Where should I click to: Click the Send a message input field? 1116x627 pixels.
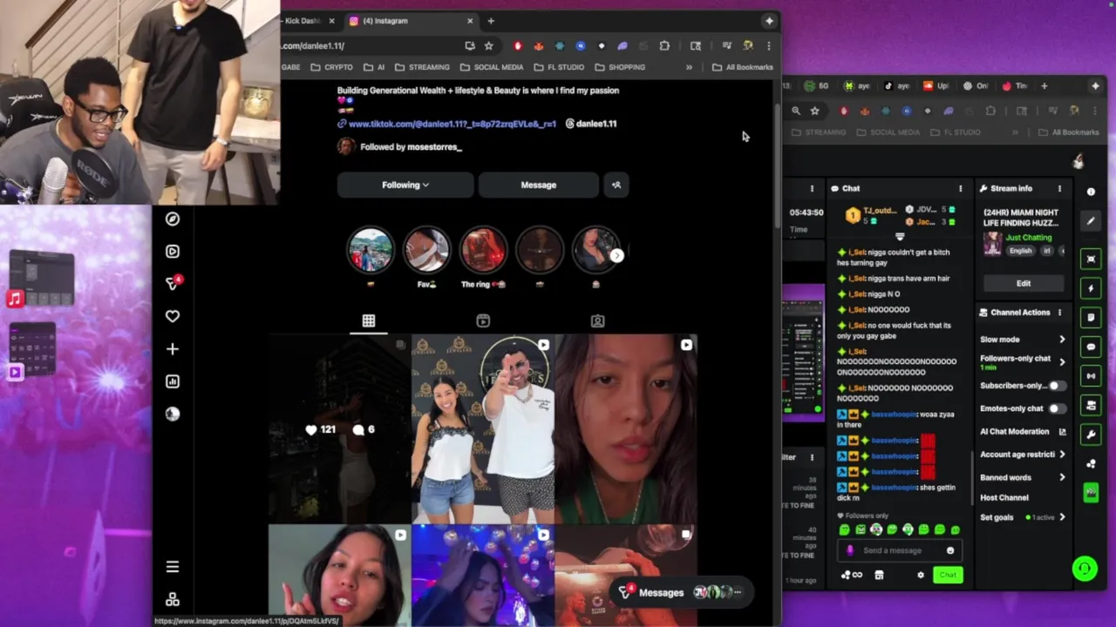901,550
